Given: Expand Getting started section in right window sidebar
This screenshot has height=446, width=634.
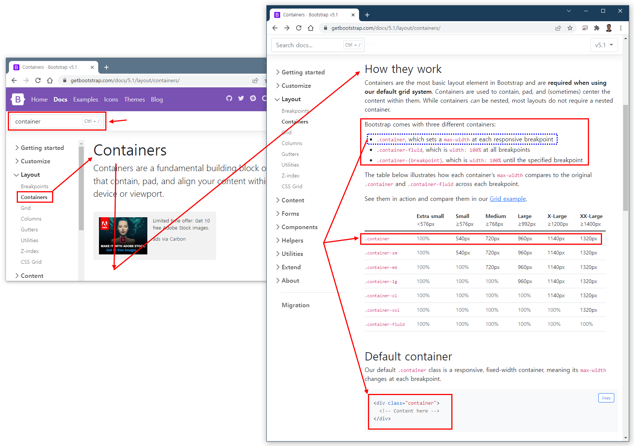Looking at the screenshot, I should tap(300, 72).
